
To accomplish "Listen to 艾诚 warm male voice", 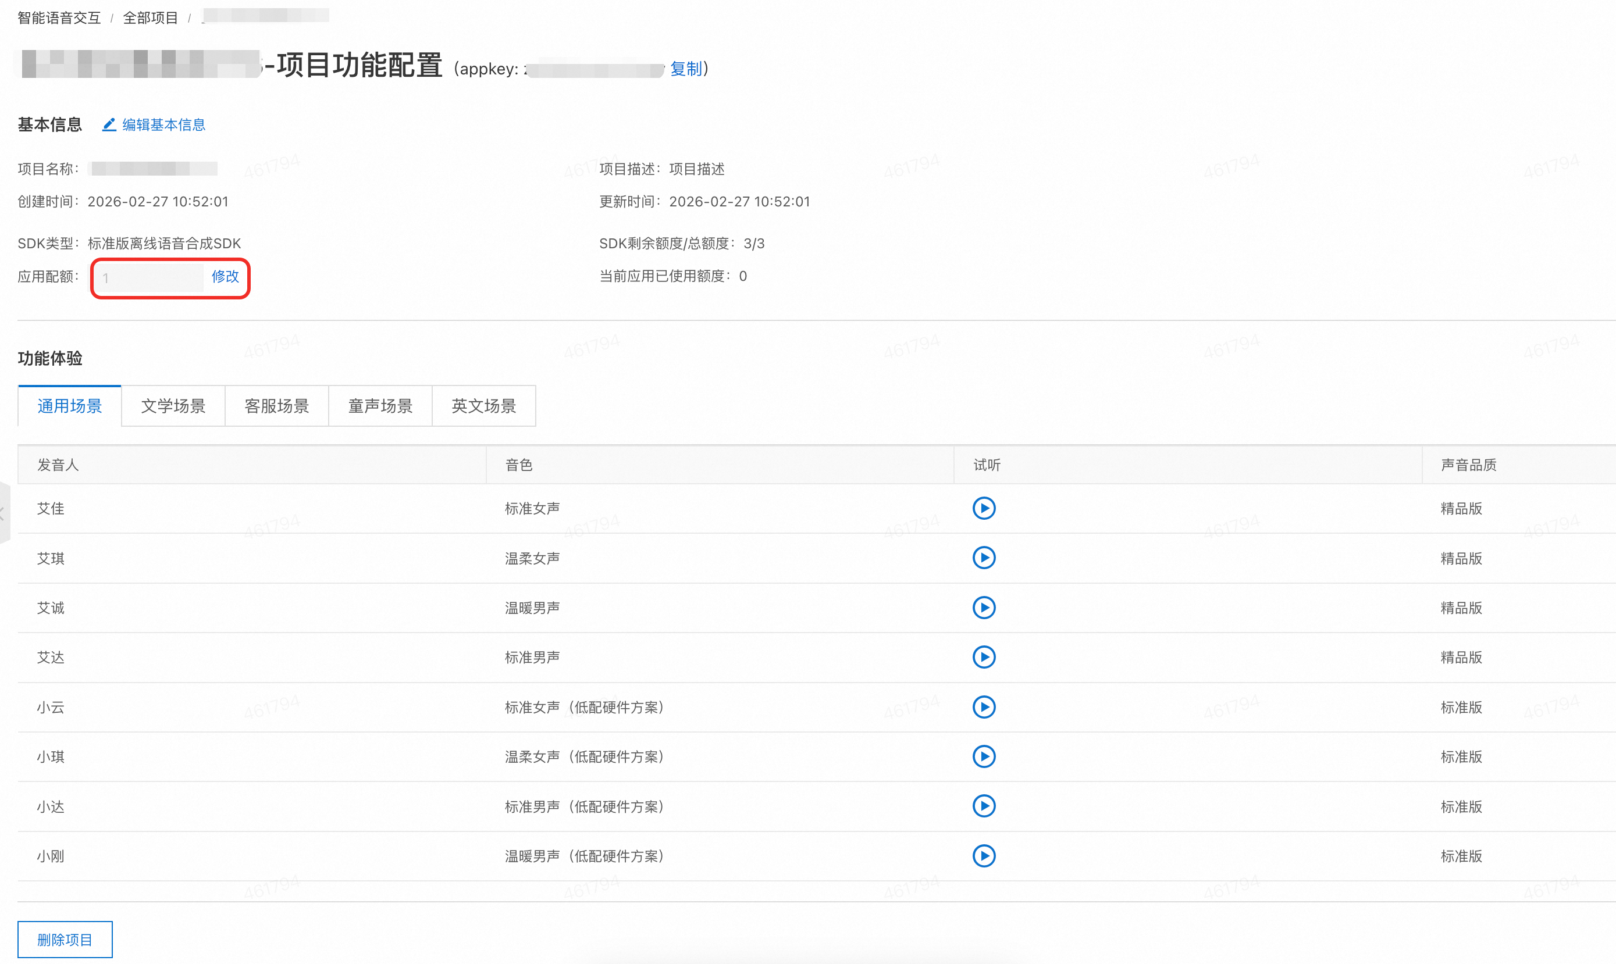I will (984, 608).
